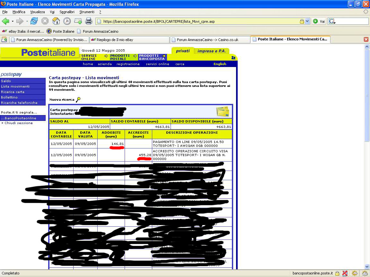Open the address bar dropdown arrow
370x277 pixels.
307,21
